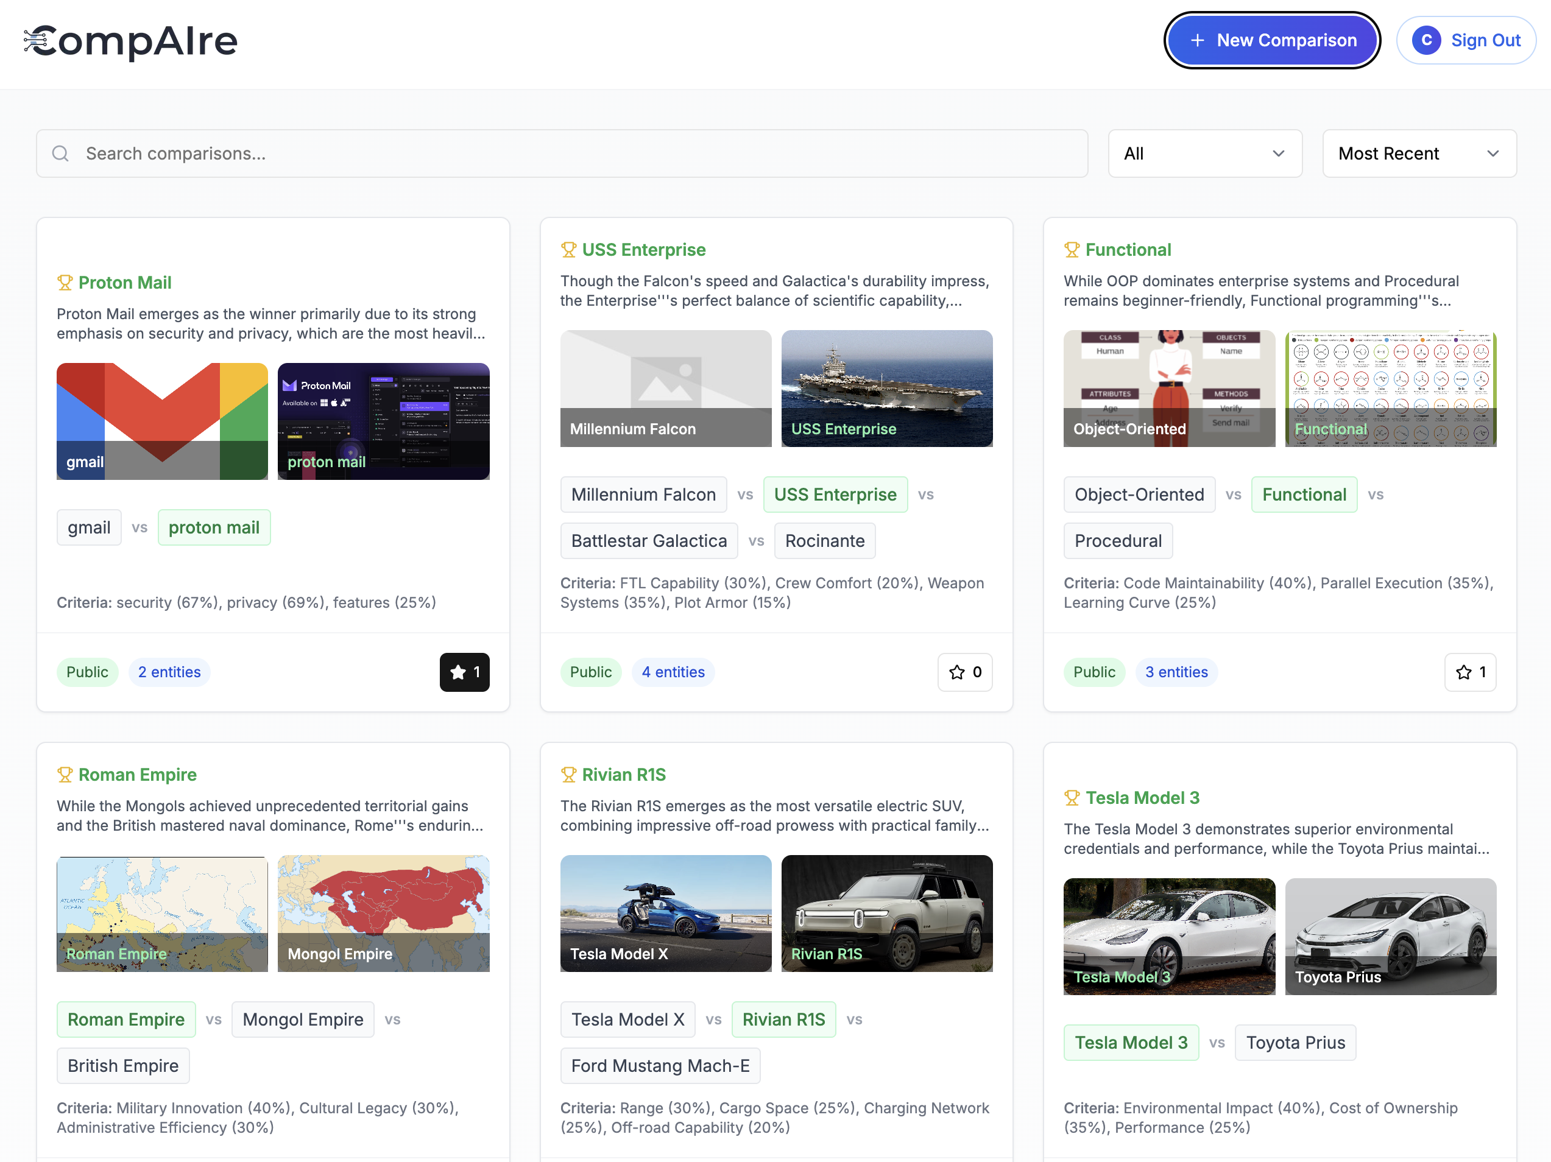This screenshot has width=1551, height=1162.
Task: Click the search magnifier icon
Action: click(61, 153)
